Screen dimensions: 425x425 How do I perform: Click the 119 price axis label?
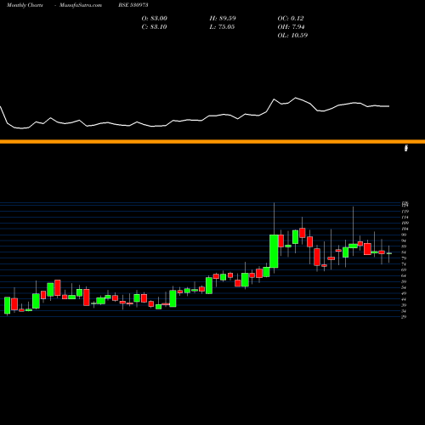point(405,212)
